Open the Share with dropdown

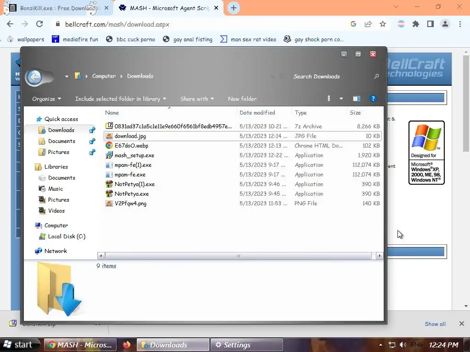197,99
